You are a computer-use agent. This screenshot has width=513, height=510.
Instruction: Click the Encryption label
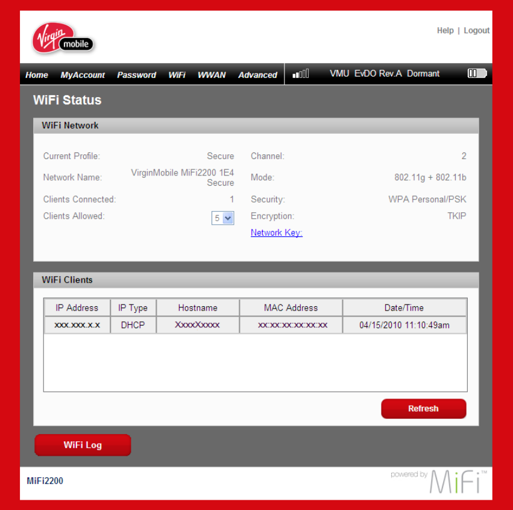[272, 216]
